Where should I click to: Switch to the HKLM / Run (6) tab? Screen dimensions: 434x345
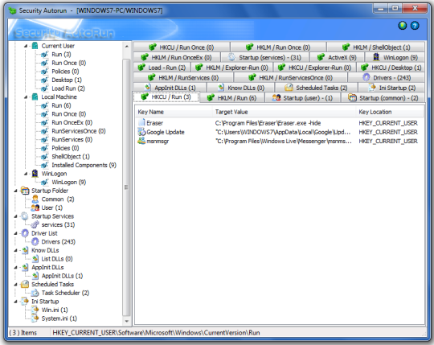click(232, 98)
